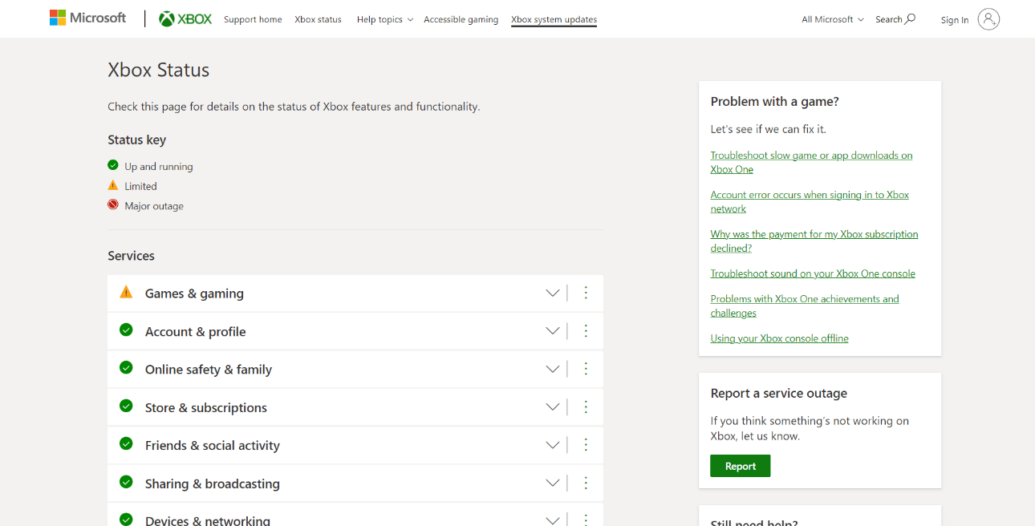
Task: Open the Xbox status nav item
Action: click(x=318, y=19)
